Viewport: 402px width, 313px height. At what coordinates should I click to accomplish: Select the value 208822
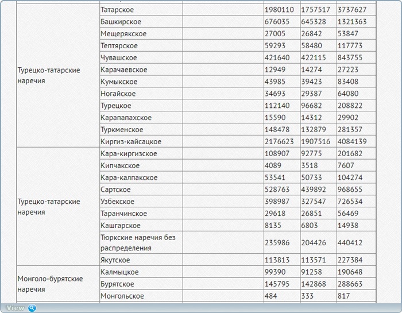350,106
